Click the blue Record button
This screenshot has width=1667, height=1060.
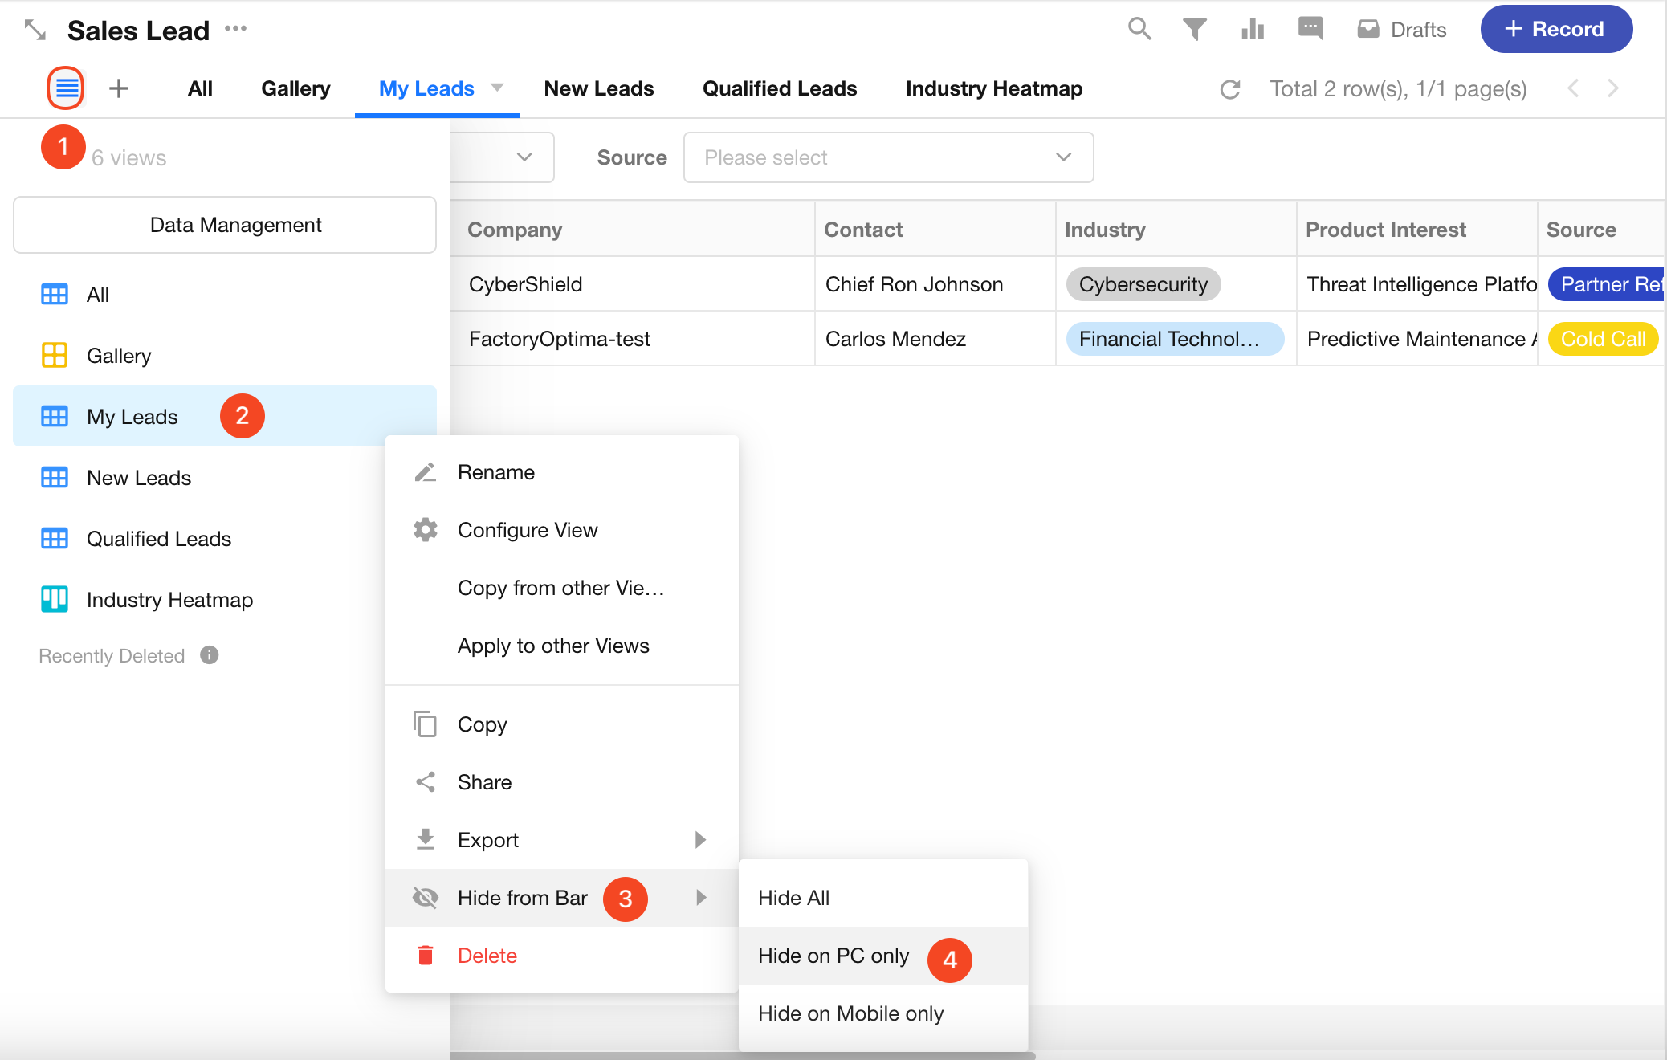click(x=1555, y=29)
